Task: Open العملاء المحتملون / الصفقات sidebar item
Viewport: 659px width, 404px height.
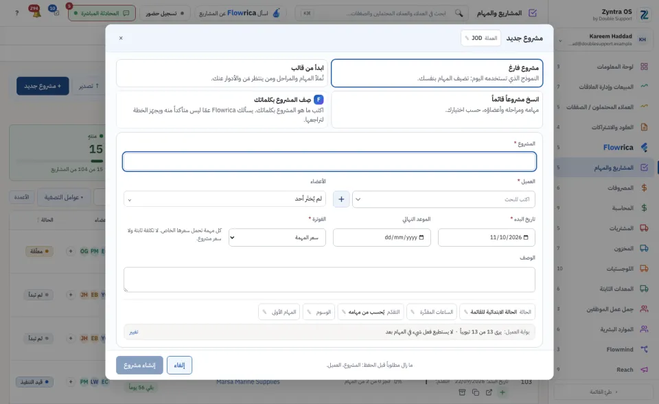Action: 603,107
